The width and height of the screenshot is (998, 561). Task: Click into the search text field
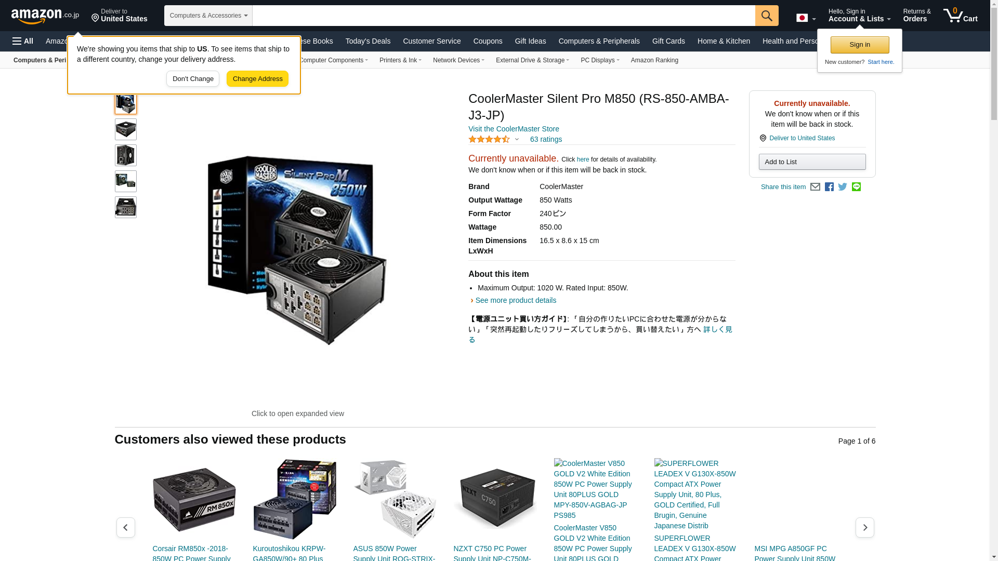click(503, 16)
